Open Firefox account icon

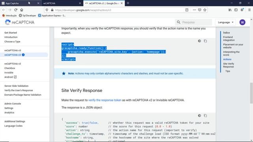pyautogui.click(x=242, y=10)
